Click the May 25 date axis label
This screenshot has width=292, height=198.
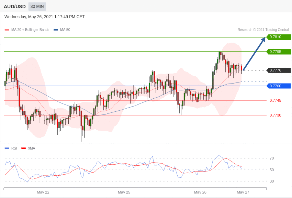[x=124, y=192]
